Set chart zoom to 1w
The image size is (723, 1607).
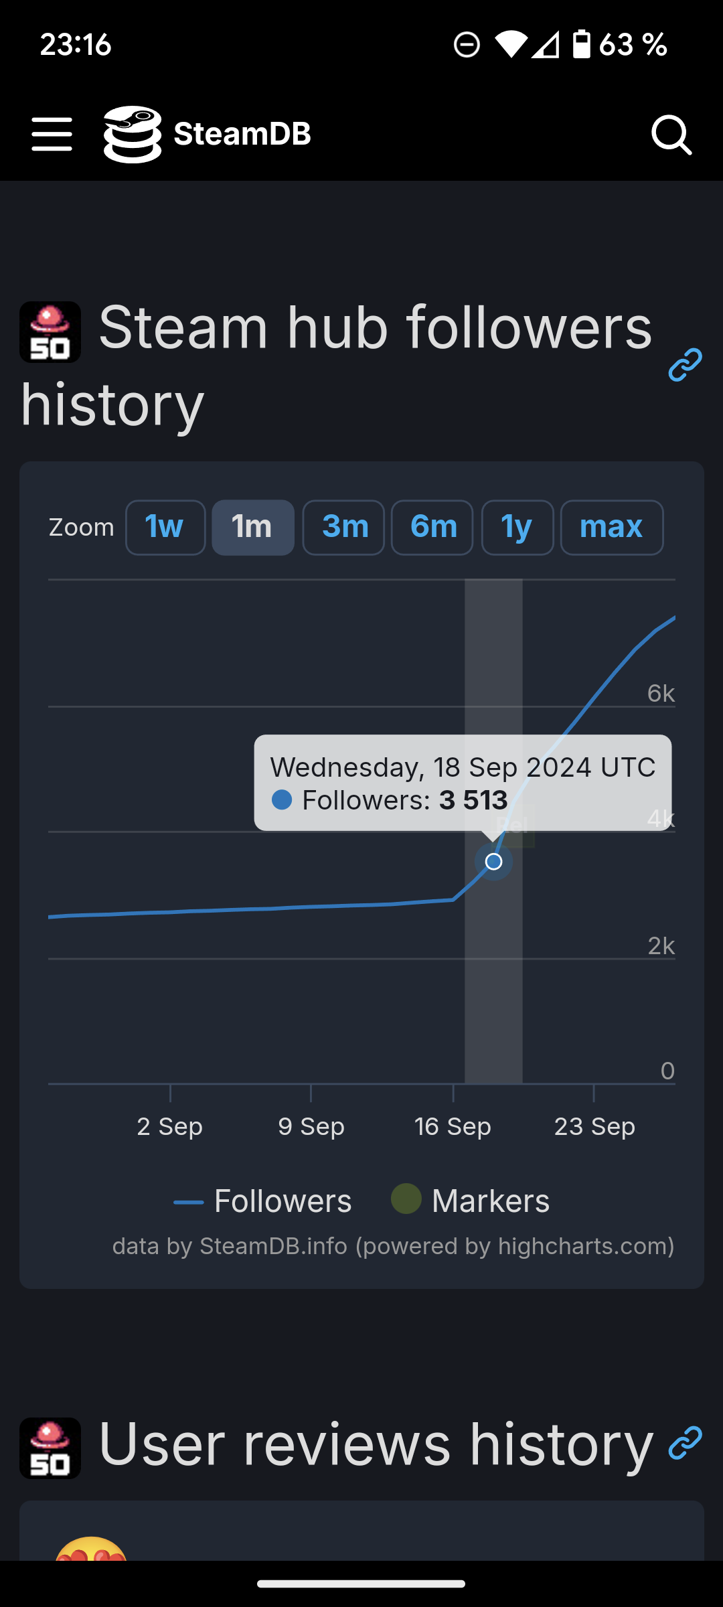coord(165,528)
